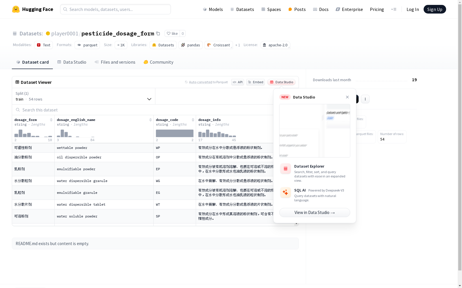Click the dosage_info length histogram
This screenshot has height=288, width=462.
coord(217,133)
